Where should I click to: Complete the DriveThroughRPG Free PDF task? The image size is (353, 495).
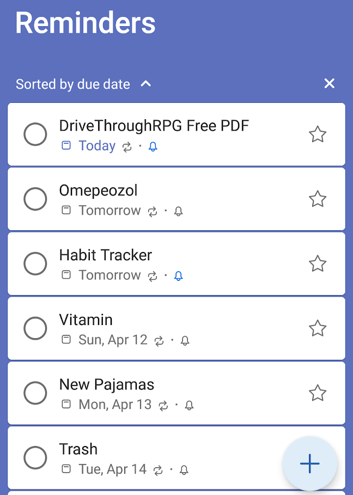pyautogui.click(x=35, y=135)
